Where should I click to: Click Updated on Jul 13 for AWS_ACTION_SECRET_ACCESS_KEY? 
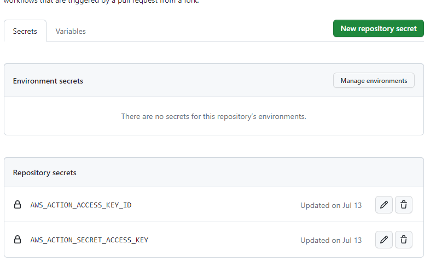click(x=331, y=240)
